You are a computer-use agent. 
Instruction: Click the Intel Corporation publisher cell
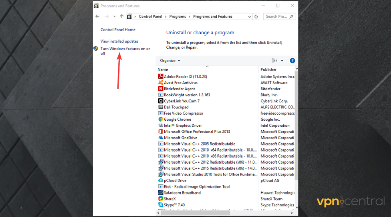coord(275,125)
